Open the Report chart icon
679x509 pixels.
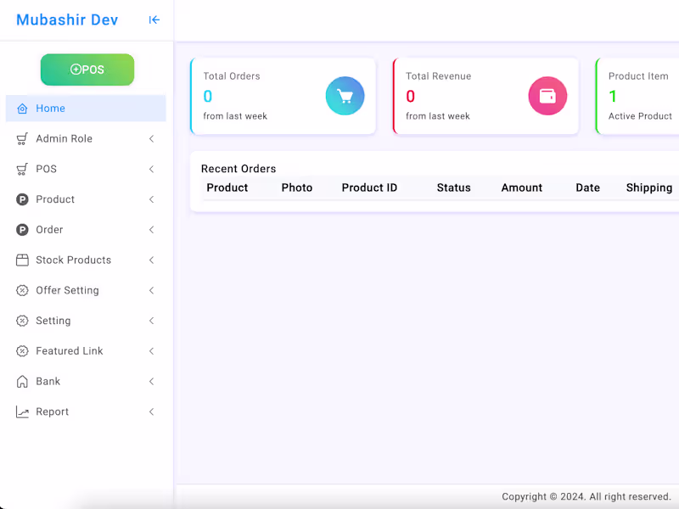pyautogui.click(x=21, y=411)
